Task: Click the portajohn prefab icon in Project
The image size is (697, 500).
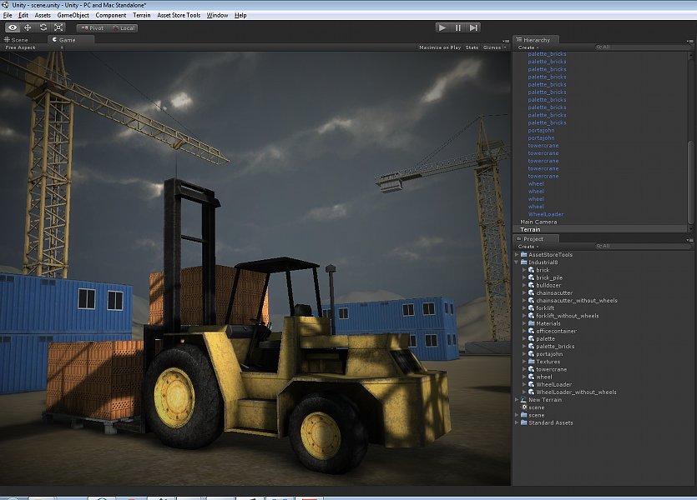Action: 531,354
